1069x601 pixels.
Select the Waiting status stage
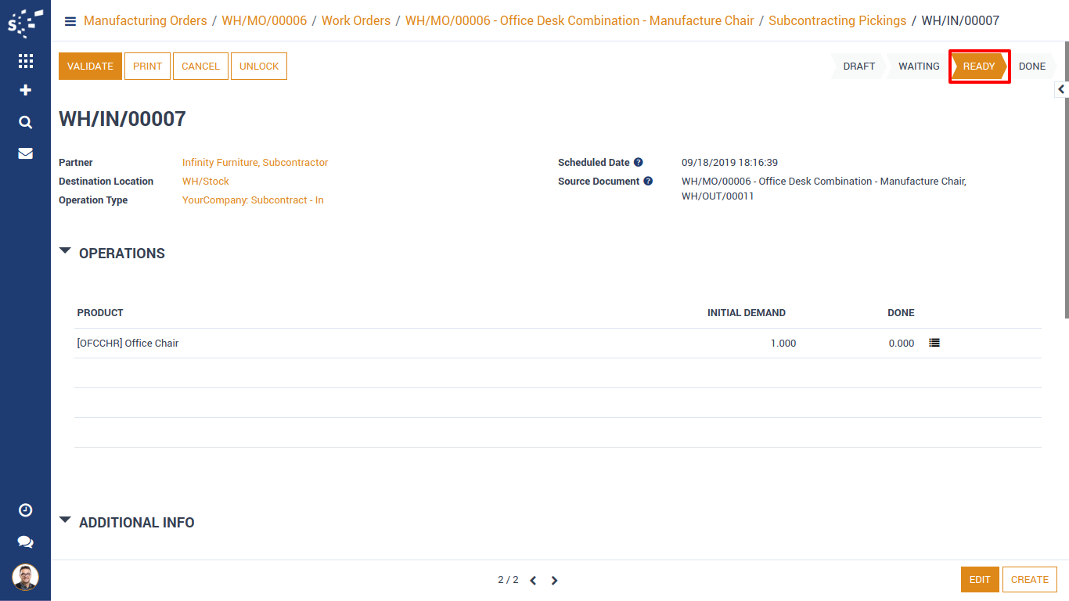tap(918, 67)
